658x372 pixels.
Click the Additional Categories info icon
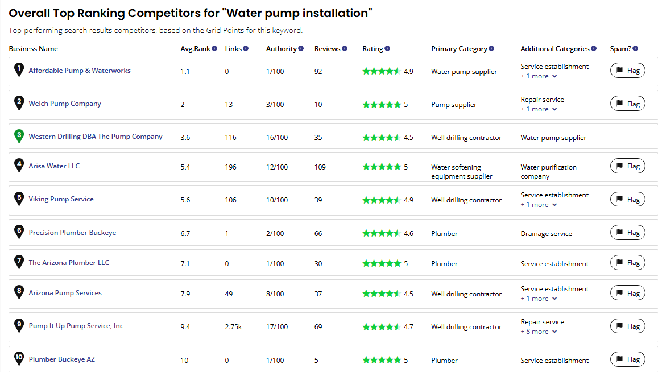pyautogui.click(x=594, y=48)
